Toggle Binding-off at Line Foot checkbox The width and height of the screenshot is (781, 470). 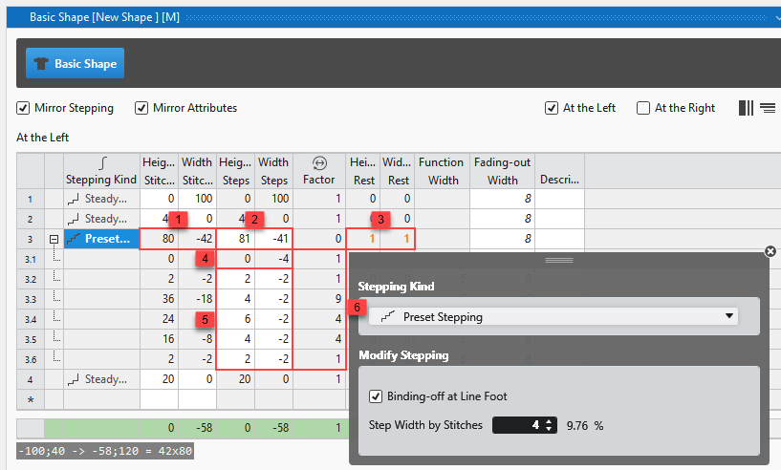point(376,395)
